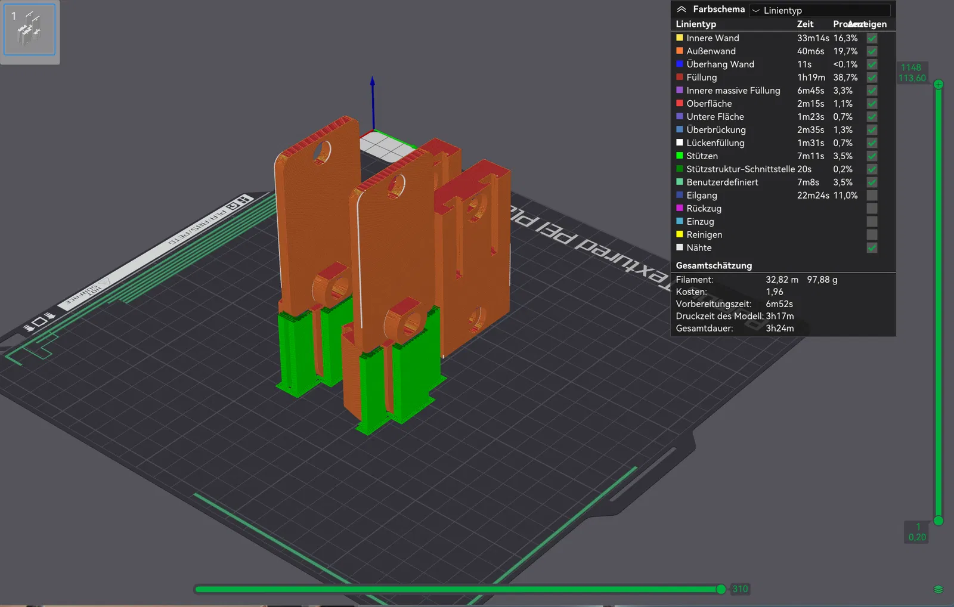Hide Außenwand lines via its checkbox
Image resolution: width=954 pixels, height=607 pixels.
click(872, 51)
